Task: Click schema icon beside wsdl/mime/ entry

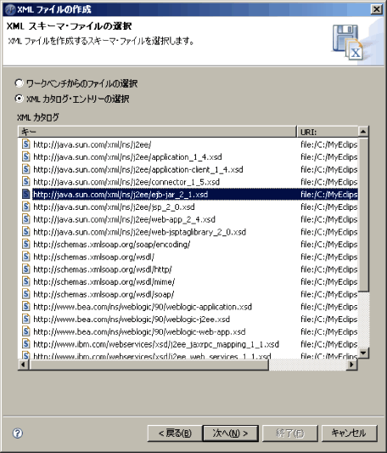Action: (x=26, y=281)
